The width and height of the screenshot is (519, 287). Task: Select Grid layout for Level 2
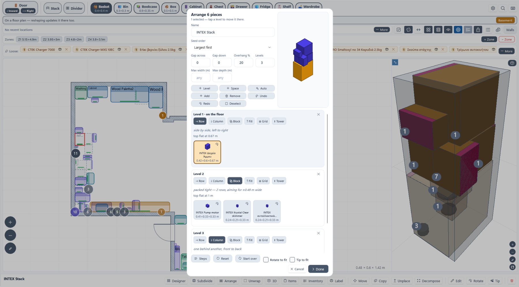(263, 181)
